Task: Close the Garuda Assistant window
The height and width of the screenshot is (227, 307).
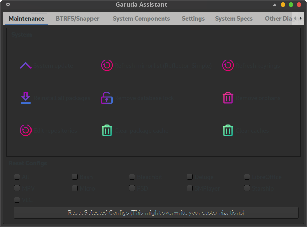Action: tap(299, 5)
